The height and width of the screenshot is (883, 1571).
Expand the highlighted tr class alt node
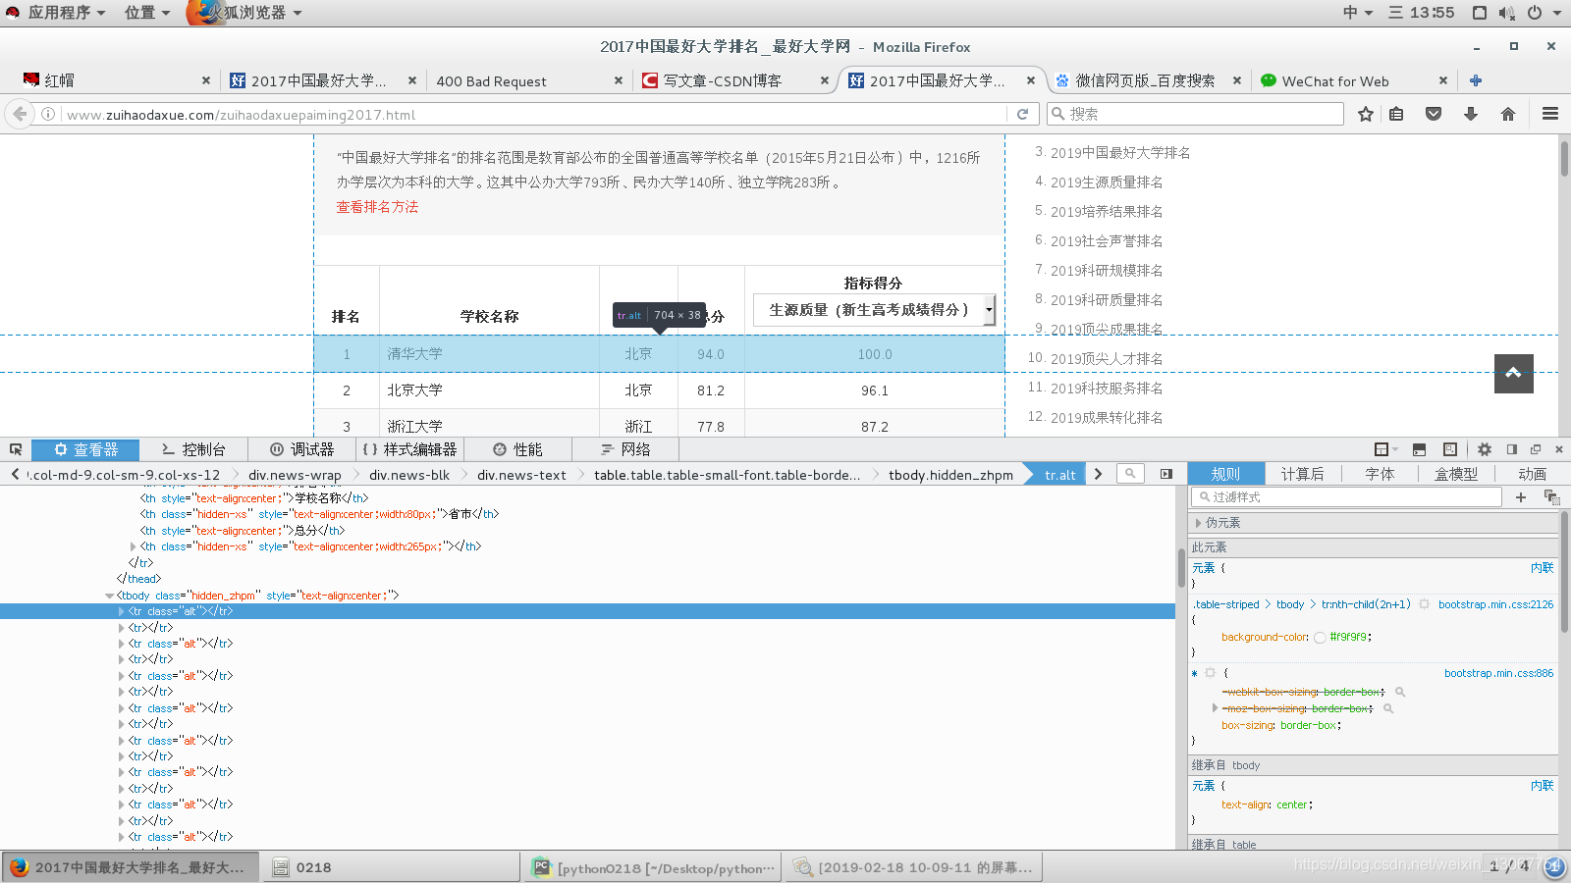pyautogui.click(x=122, y=611)
